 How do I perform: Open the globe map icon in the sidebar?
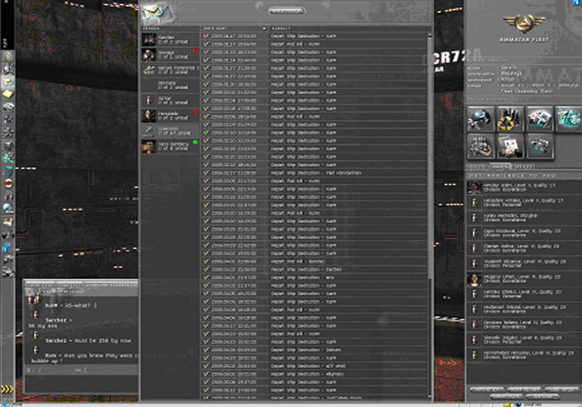coord(8,208)
